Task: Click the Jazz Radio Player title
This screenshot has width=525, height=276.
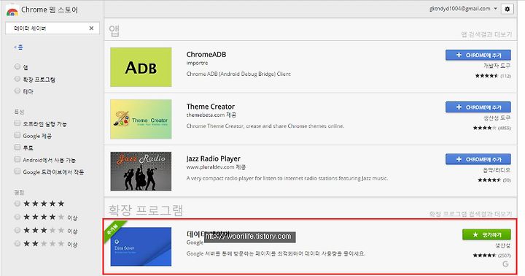Action: click(x=213, y=158)
